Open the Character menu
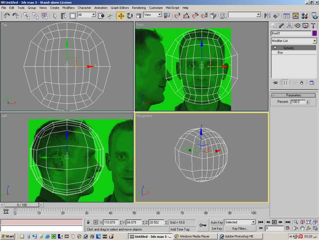The height and width of the screenshot is (240, 319). tap(84, 8)
